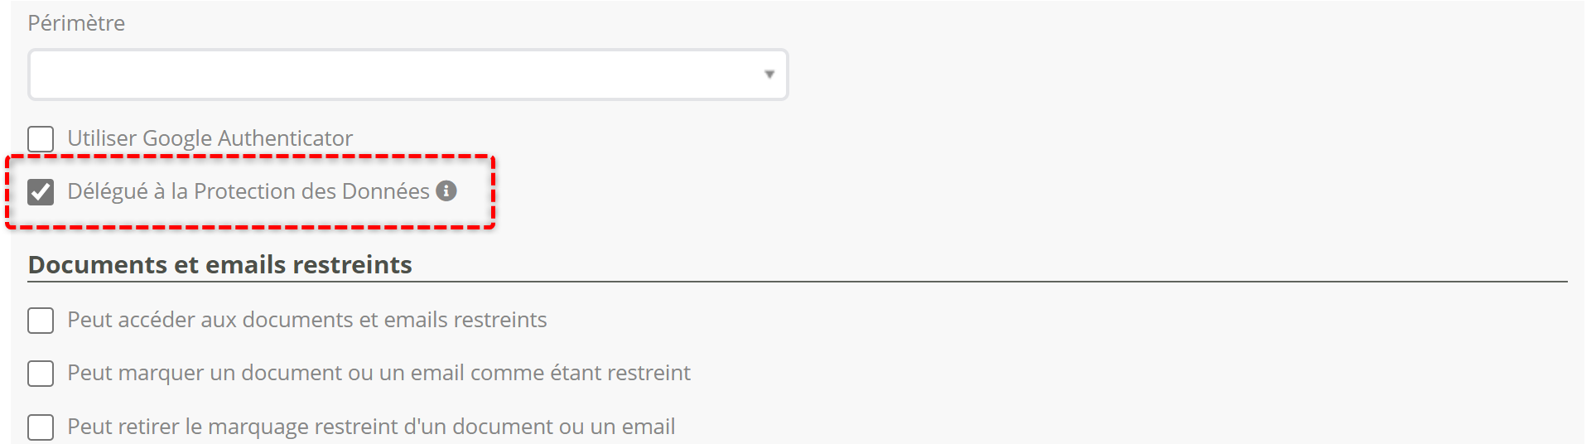Open the Périmètre combo box field

click(x=398, y=75)
